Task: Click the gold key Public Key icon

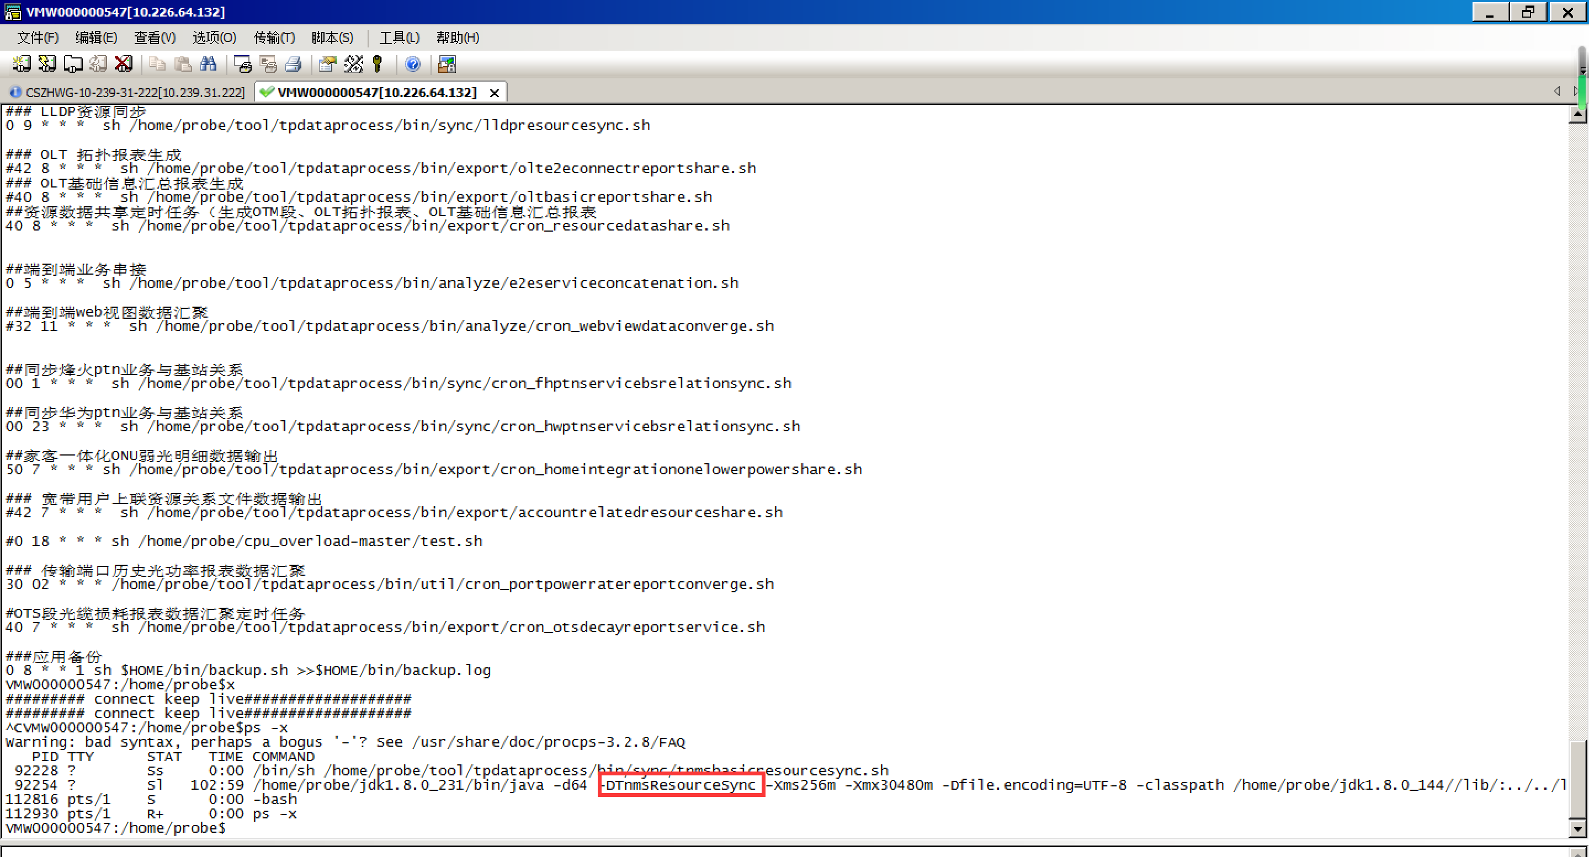Action: (378, 64)
